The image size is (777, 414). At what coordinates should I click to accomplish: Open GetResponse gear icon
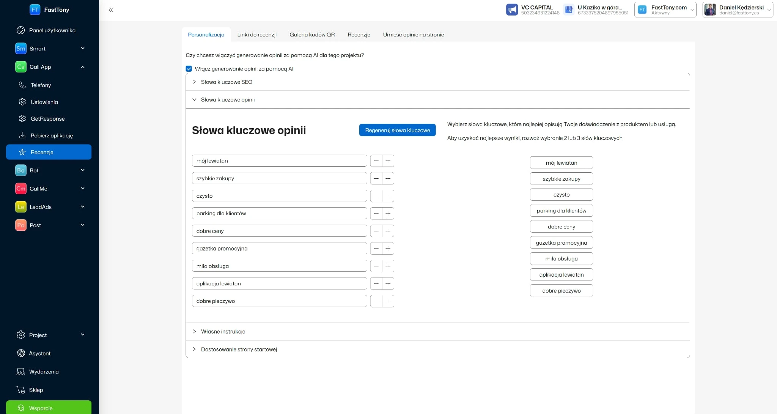pos(22,119)
